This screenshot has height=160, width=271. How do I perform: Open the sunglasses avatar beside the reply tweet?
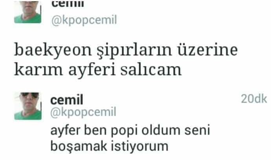click(28, 106)
